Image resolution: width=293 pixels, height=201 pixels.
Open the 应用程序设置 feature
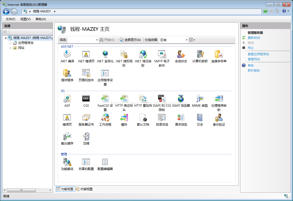[x=105, y=77]
